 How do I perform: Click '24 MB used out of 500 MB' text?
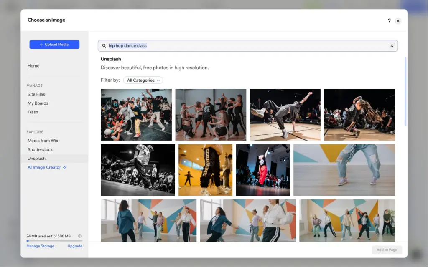click(x=48, y=236)
